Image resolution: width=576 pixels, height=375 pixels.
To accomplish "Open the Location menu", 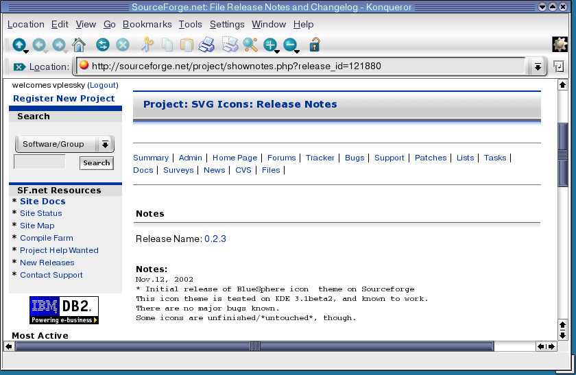I will 26,24.
